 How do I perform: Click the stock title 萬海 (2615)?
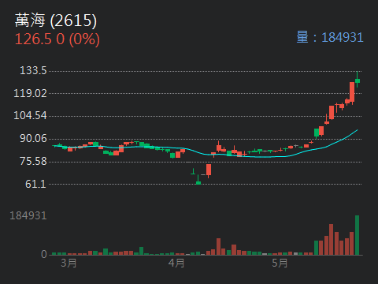56,21
